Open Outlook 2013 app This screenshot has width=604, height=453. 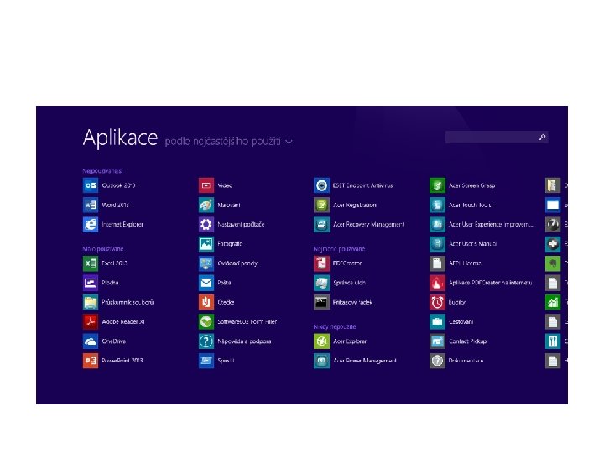point(109,185)
